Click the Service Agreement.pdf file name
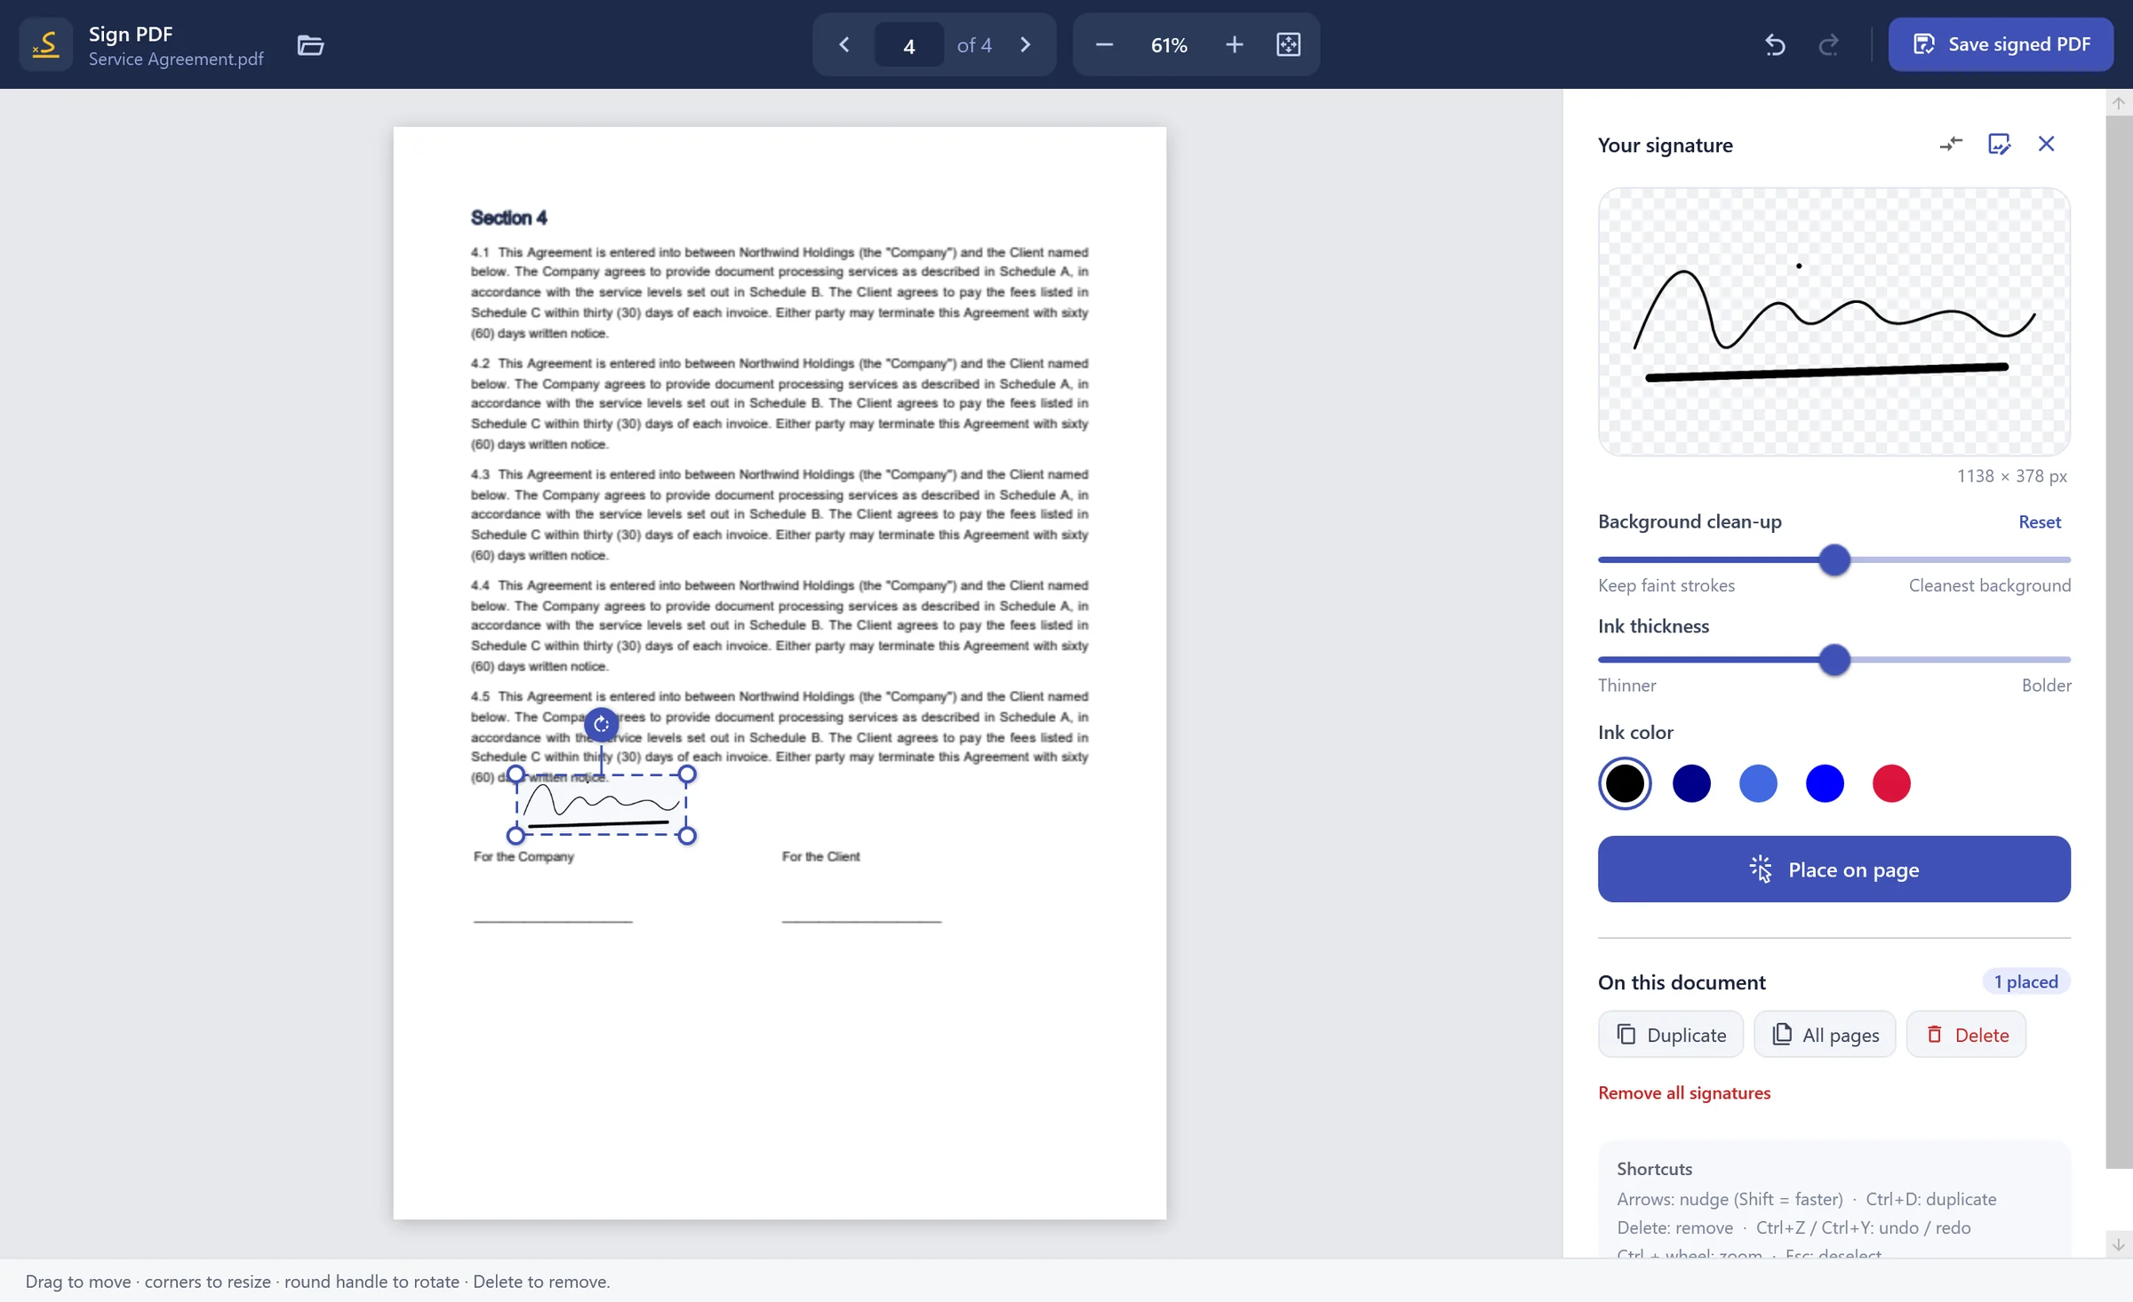 click(x=176, y=59)
